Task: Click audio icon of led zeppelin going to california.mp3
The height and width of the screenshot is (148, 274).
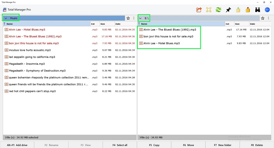Action: click(6, 57)
